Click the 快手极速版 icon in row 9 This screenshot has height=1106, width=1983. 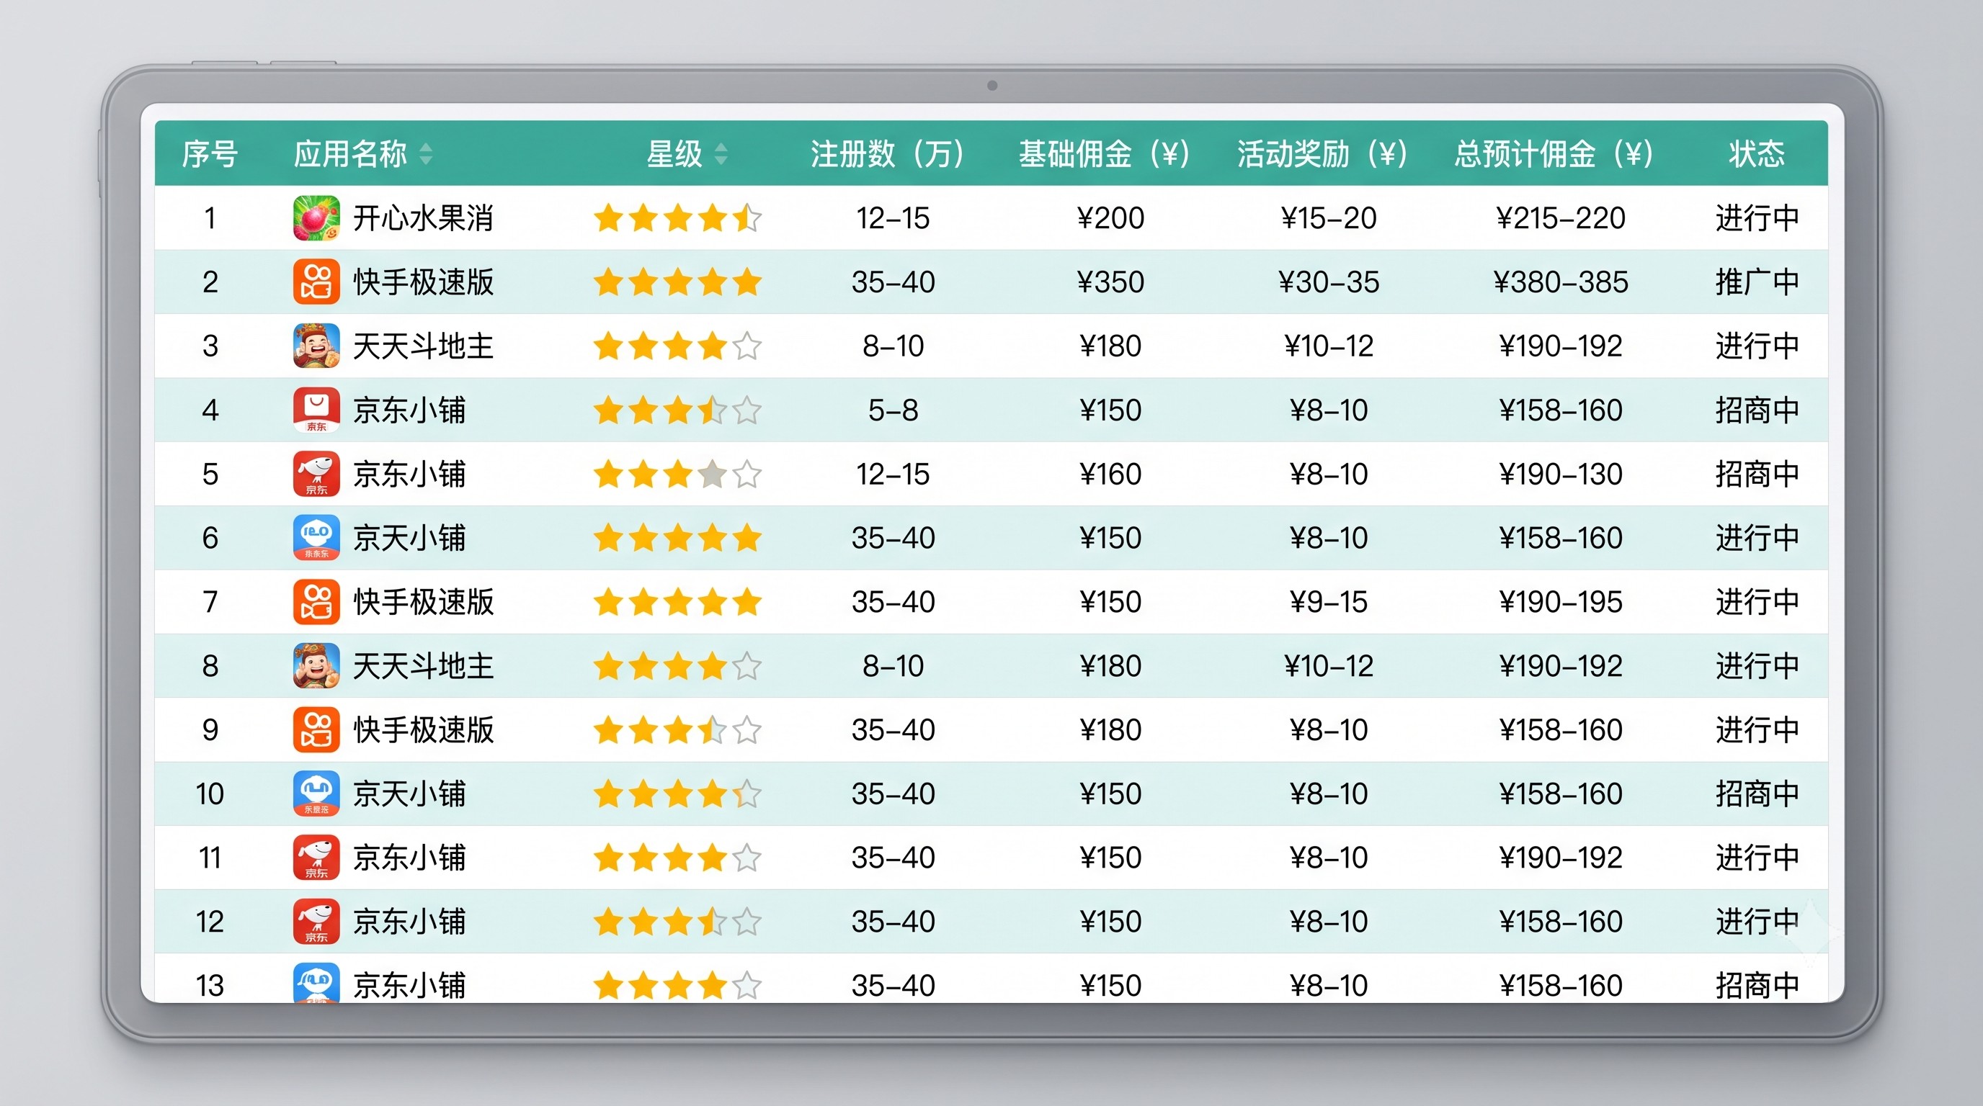click(x=316, y=729)
